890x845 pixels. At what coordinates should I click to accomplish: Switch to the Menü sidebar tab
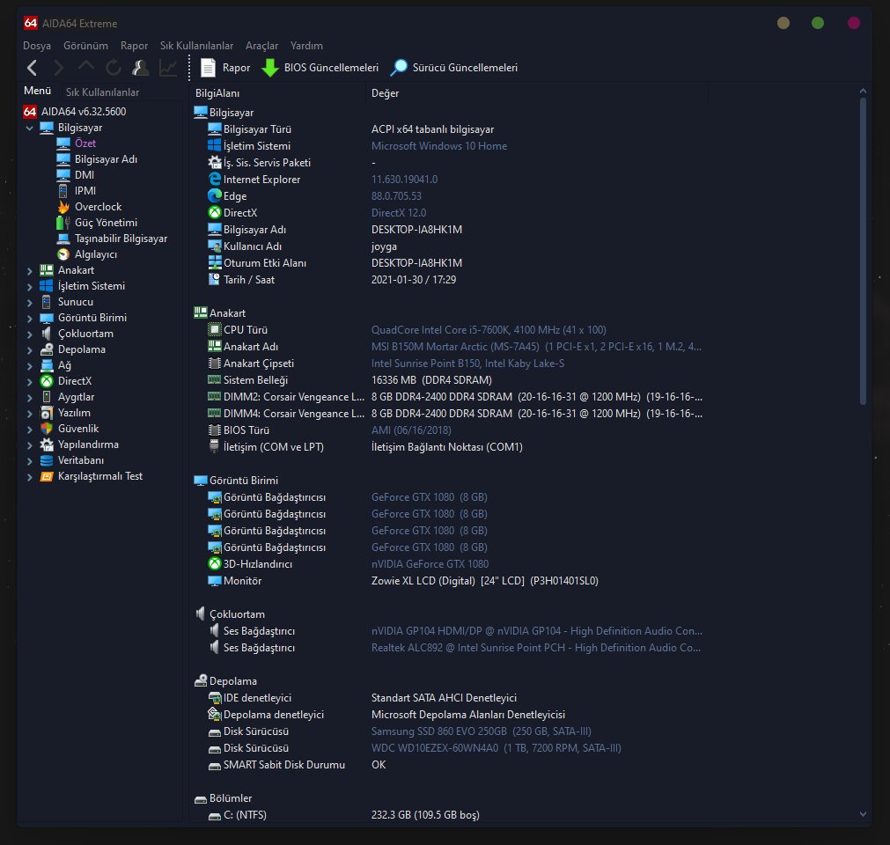pos(38,91)
